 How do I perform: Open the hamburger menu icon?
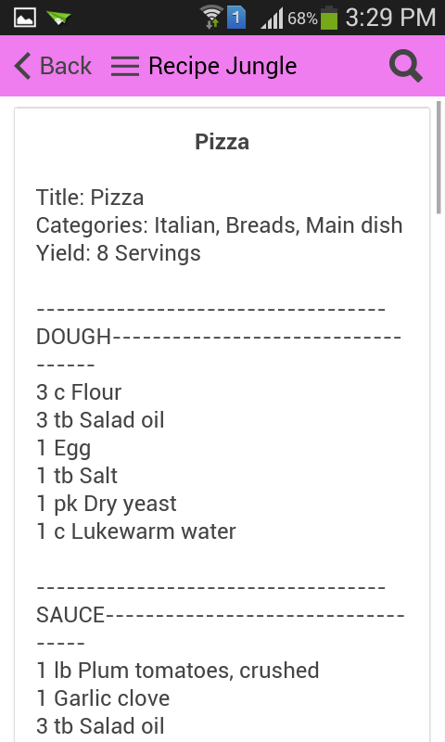tap(125, 66)
